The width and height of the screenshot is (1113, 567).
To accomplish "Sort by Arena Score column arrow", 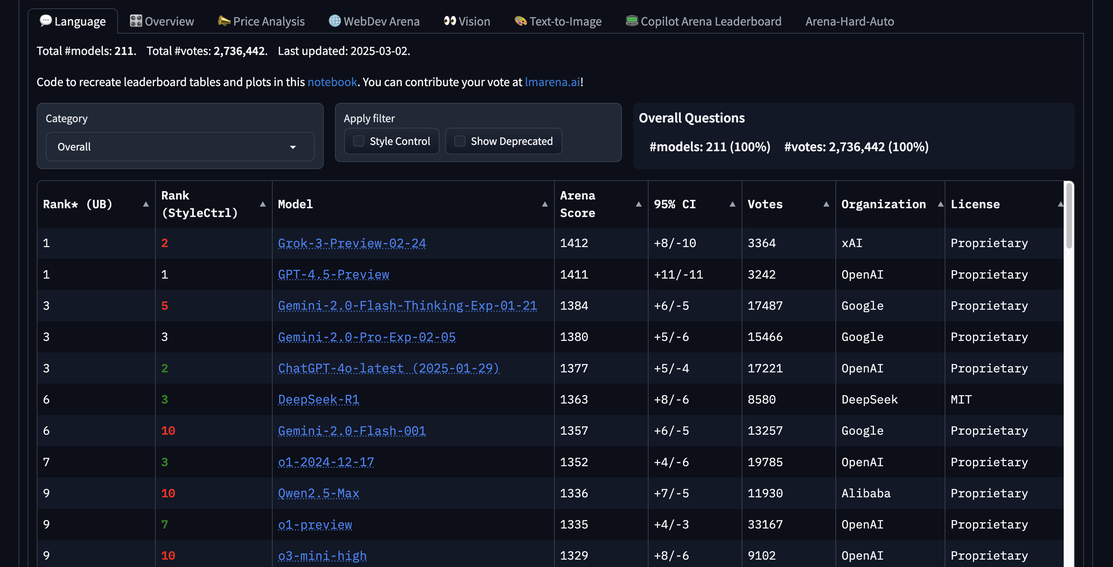I will (638, 204).
